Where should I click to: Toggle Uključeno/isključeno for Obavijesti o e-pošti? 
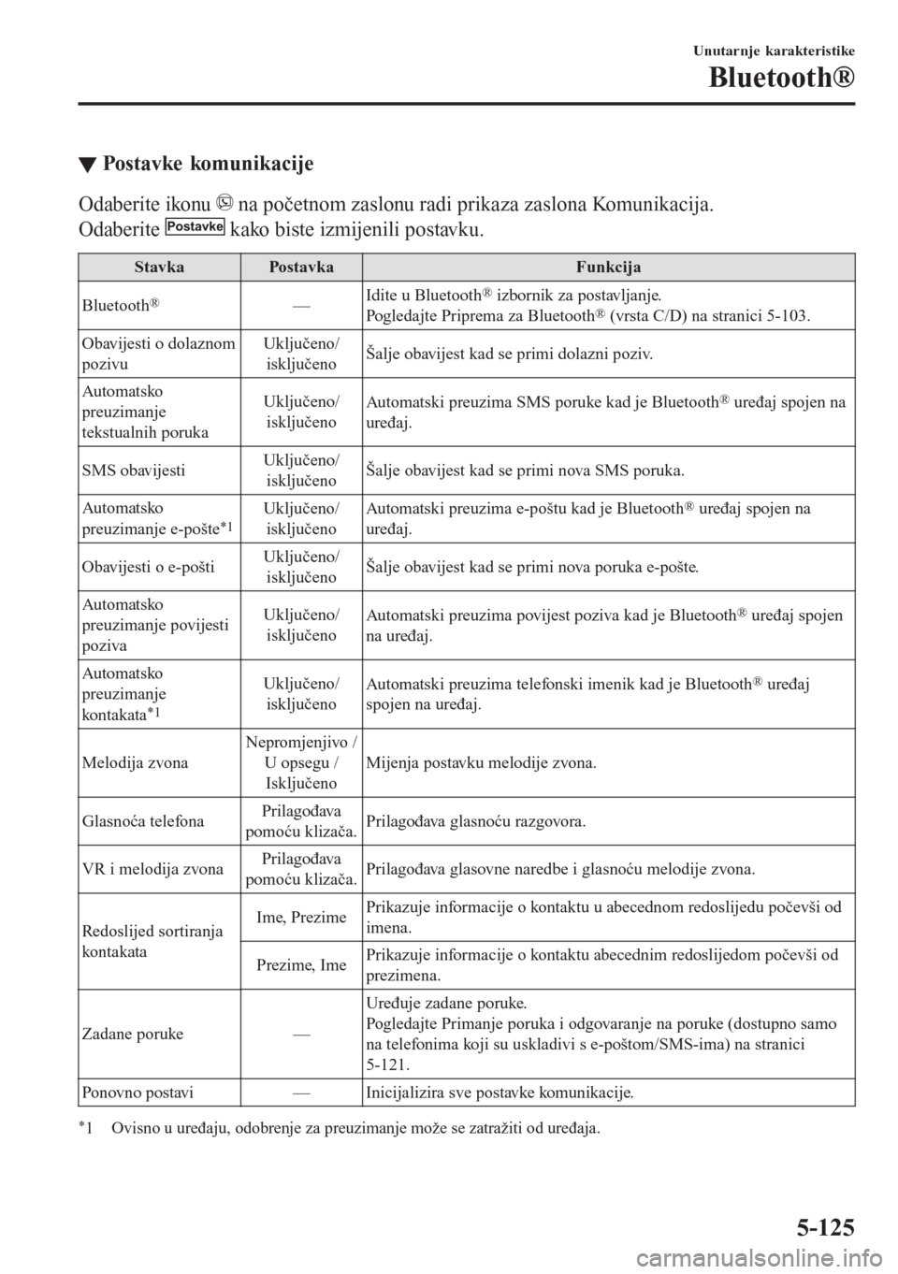(x=301, y=567)
